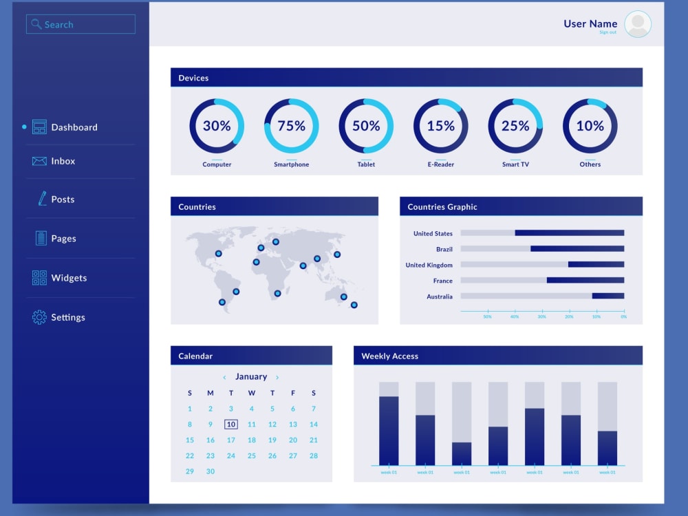Click the map marker on Australia

coord(343,297)
